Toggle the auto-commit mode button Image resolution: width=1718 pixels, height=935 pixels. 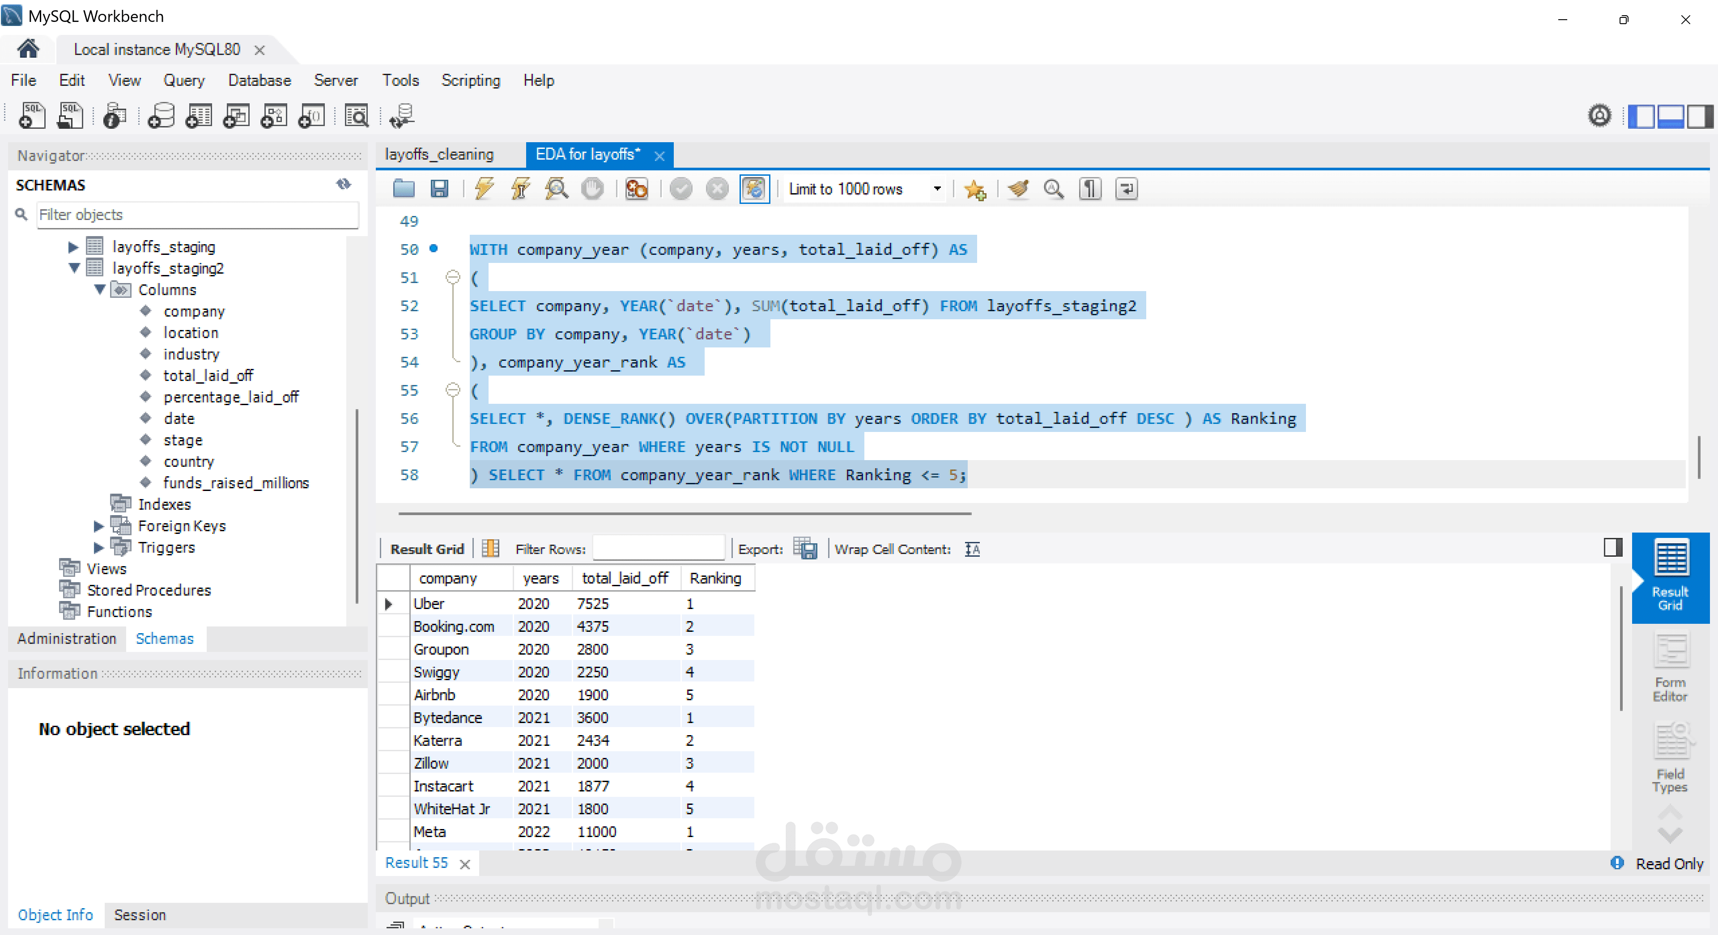point(754,189)
